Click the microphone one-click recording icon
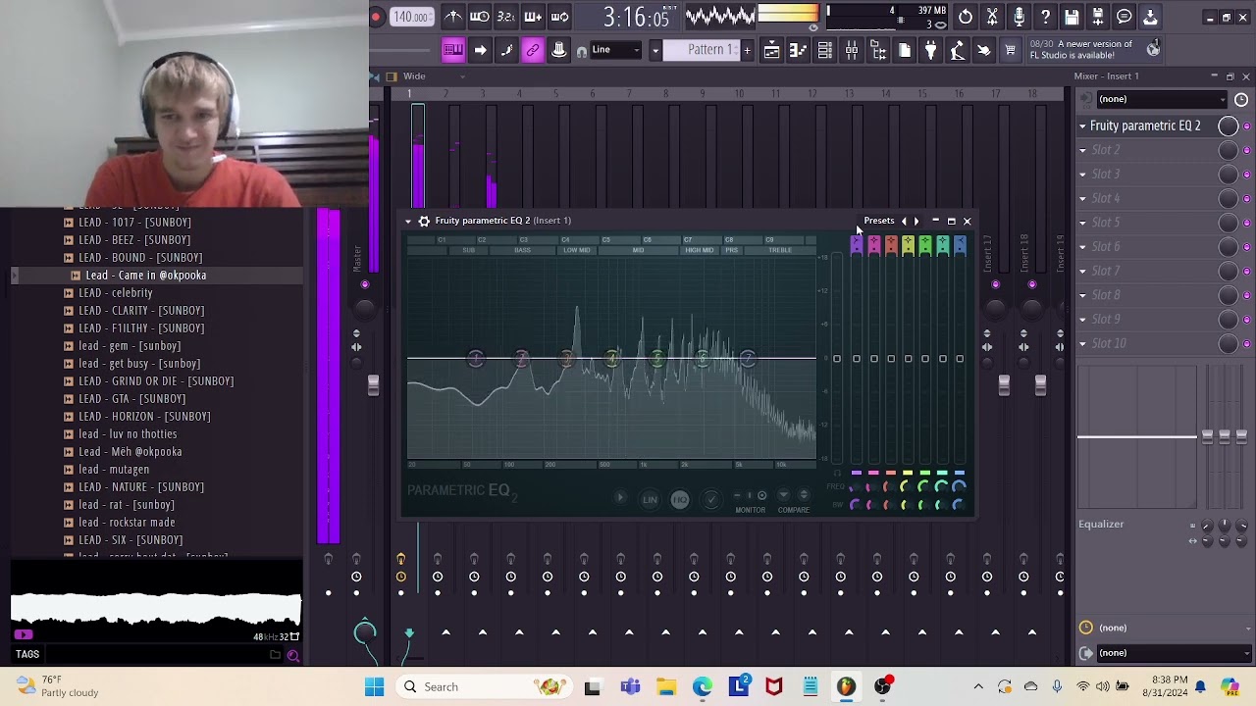1256x706 pixels. pos(1019,17)
